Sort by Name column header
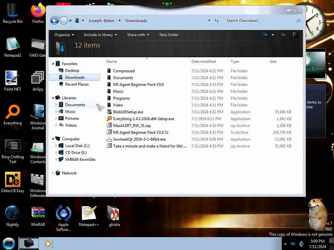 (x=147, y=62)
